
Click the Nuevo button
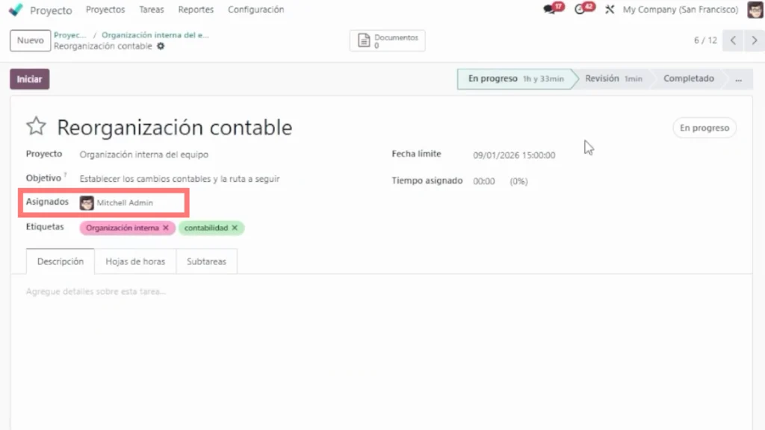click(x=31, y=40)
